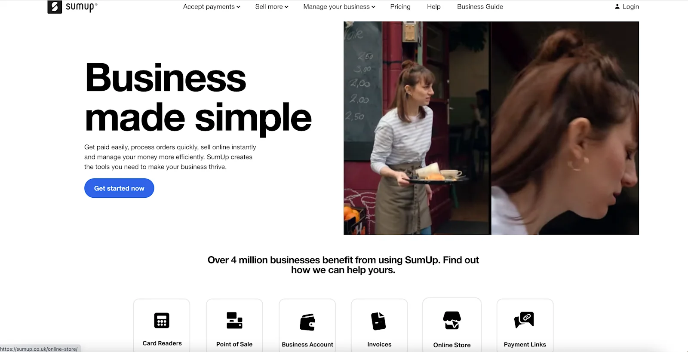Open the Online Store shop icon
Screen dimensions: 688x352
[x=452, y=321]
